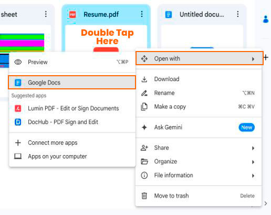Viewport: 271px width, 215px height.
Task: Select Google Docs to open the PDF
Action: 72,83
